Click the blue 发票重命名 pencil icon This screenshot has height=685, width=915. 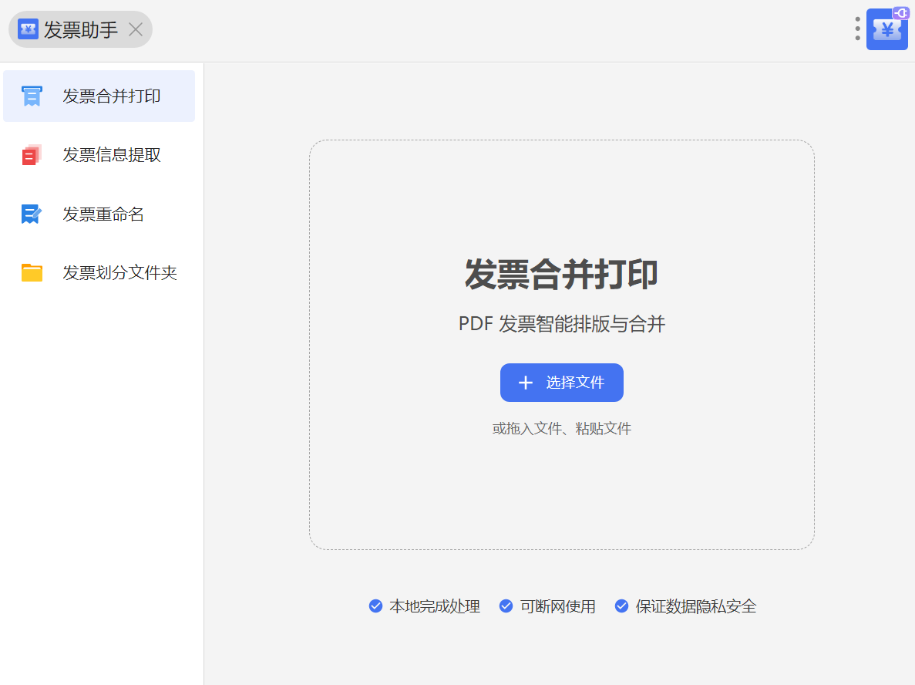(32, 214)
